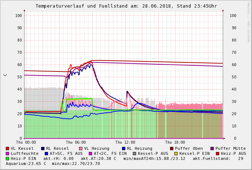Click the Thu 12:00 time axis label
This screenshot has width=252, height=170.
tap(125, 143)
